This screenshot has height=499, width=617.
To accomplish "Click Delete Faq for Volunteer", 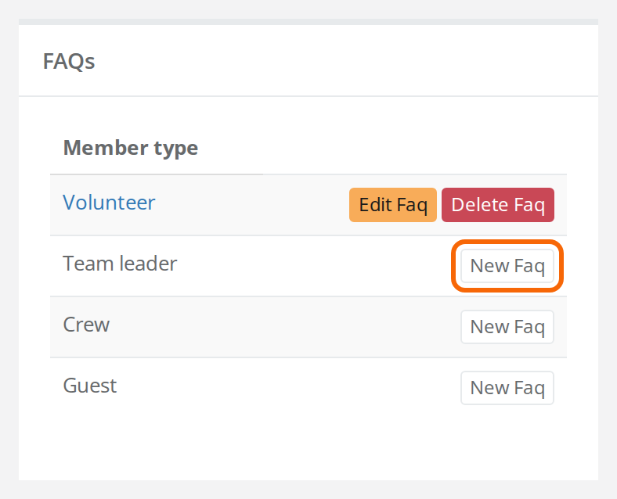I will (x=498, y=205).
